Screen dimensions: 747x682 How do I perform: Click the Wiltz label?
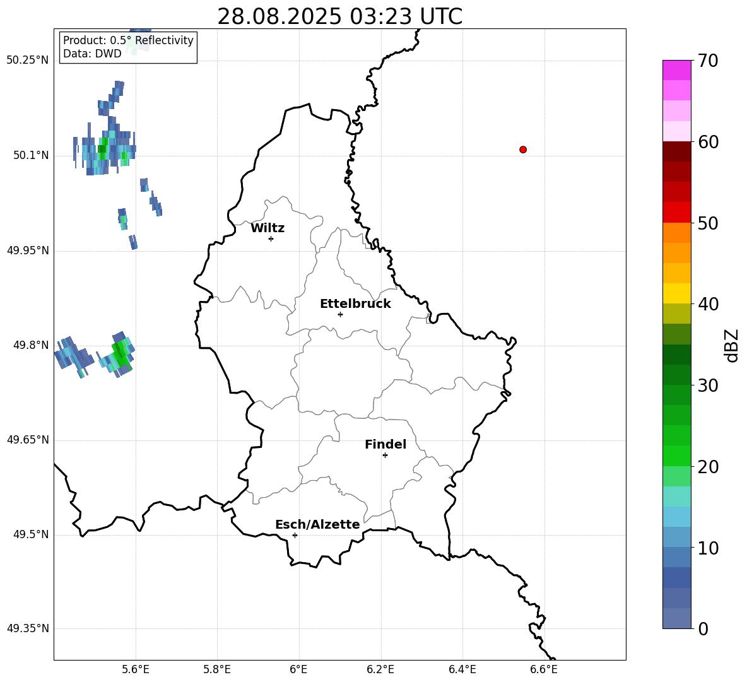268,228
